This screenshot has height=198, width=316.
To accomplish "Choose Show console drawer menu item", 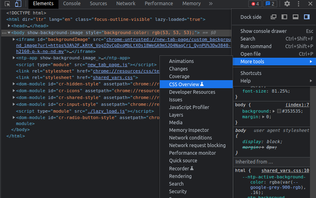I will (x=274, y=31).
